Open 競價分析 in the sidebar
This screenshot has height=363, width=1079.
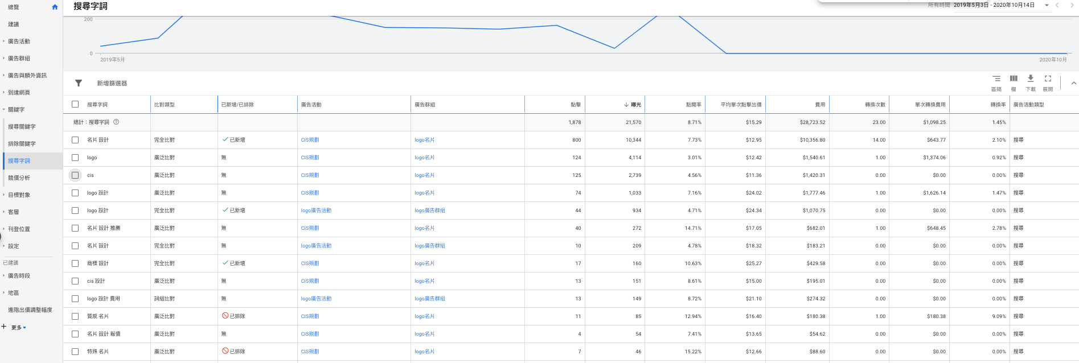click(19, 178)
